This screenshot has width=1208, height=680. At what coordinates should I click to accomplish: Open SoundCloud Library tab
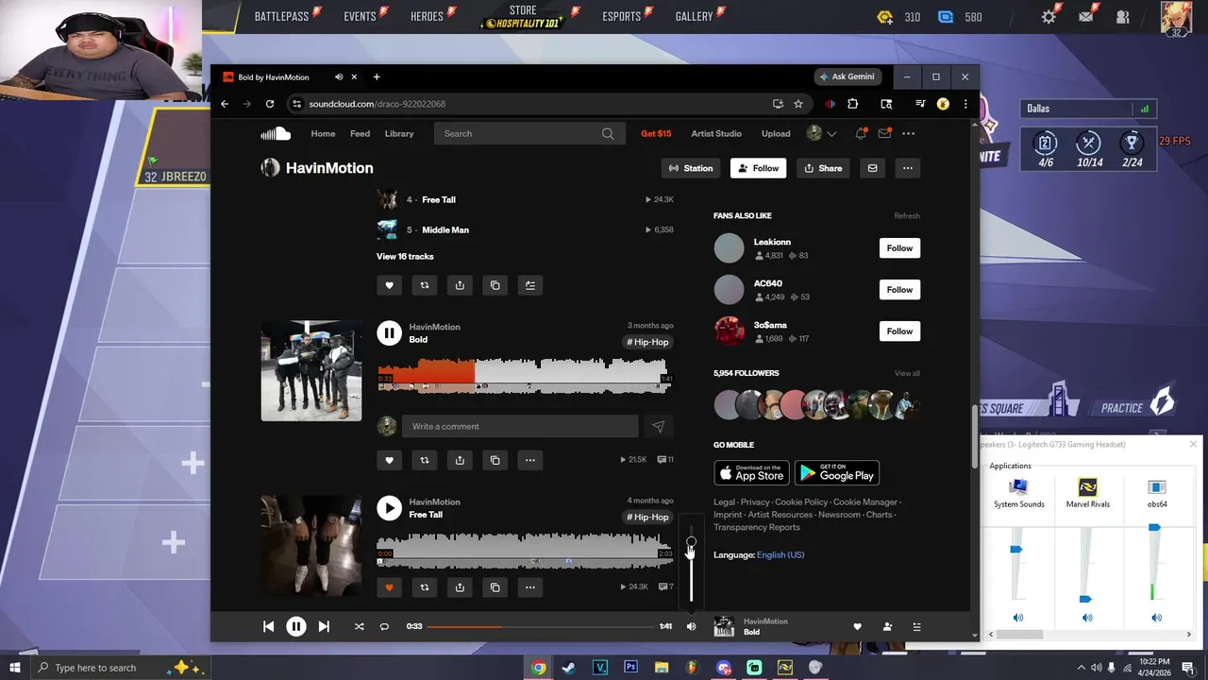click(399, 133)
